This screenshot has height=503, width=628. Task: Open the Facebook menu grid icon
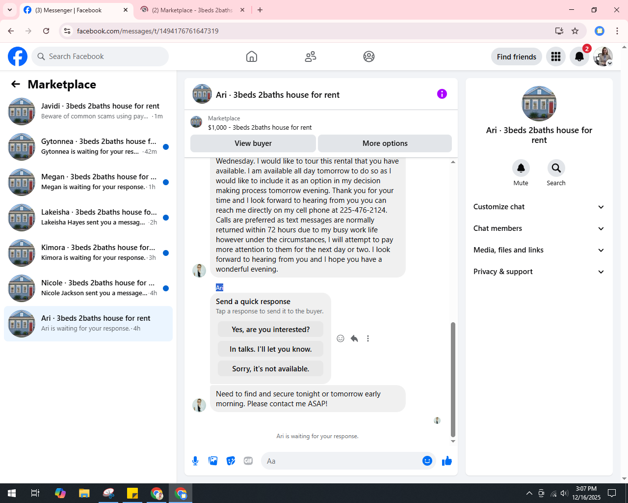556,56
